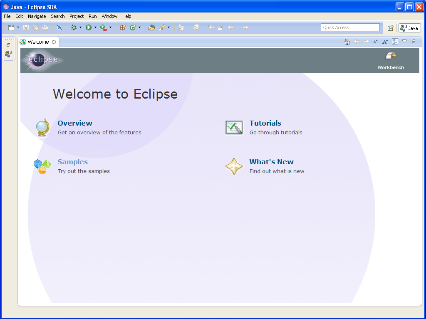Screen dimensions: 426x319
Task: Open the Search dropdown arrow
Action: pyautogui.click(x=169, y=27)
